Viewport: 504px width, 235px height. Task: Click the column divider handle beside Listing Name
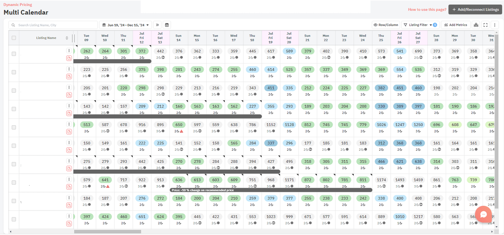[x=73, y=38]
